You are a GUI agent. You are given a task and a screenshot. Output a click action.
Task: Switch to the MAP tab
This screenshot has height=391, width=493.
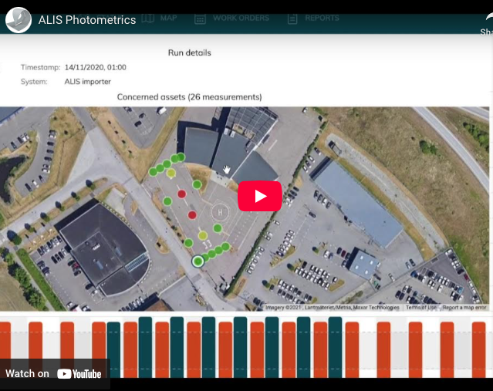[x=168, y=18]
